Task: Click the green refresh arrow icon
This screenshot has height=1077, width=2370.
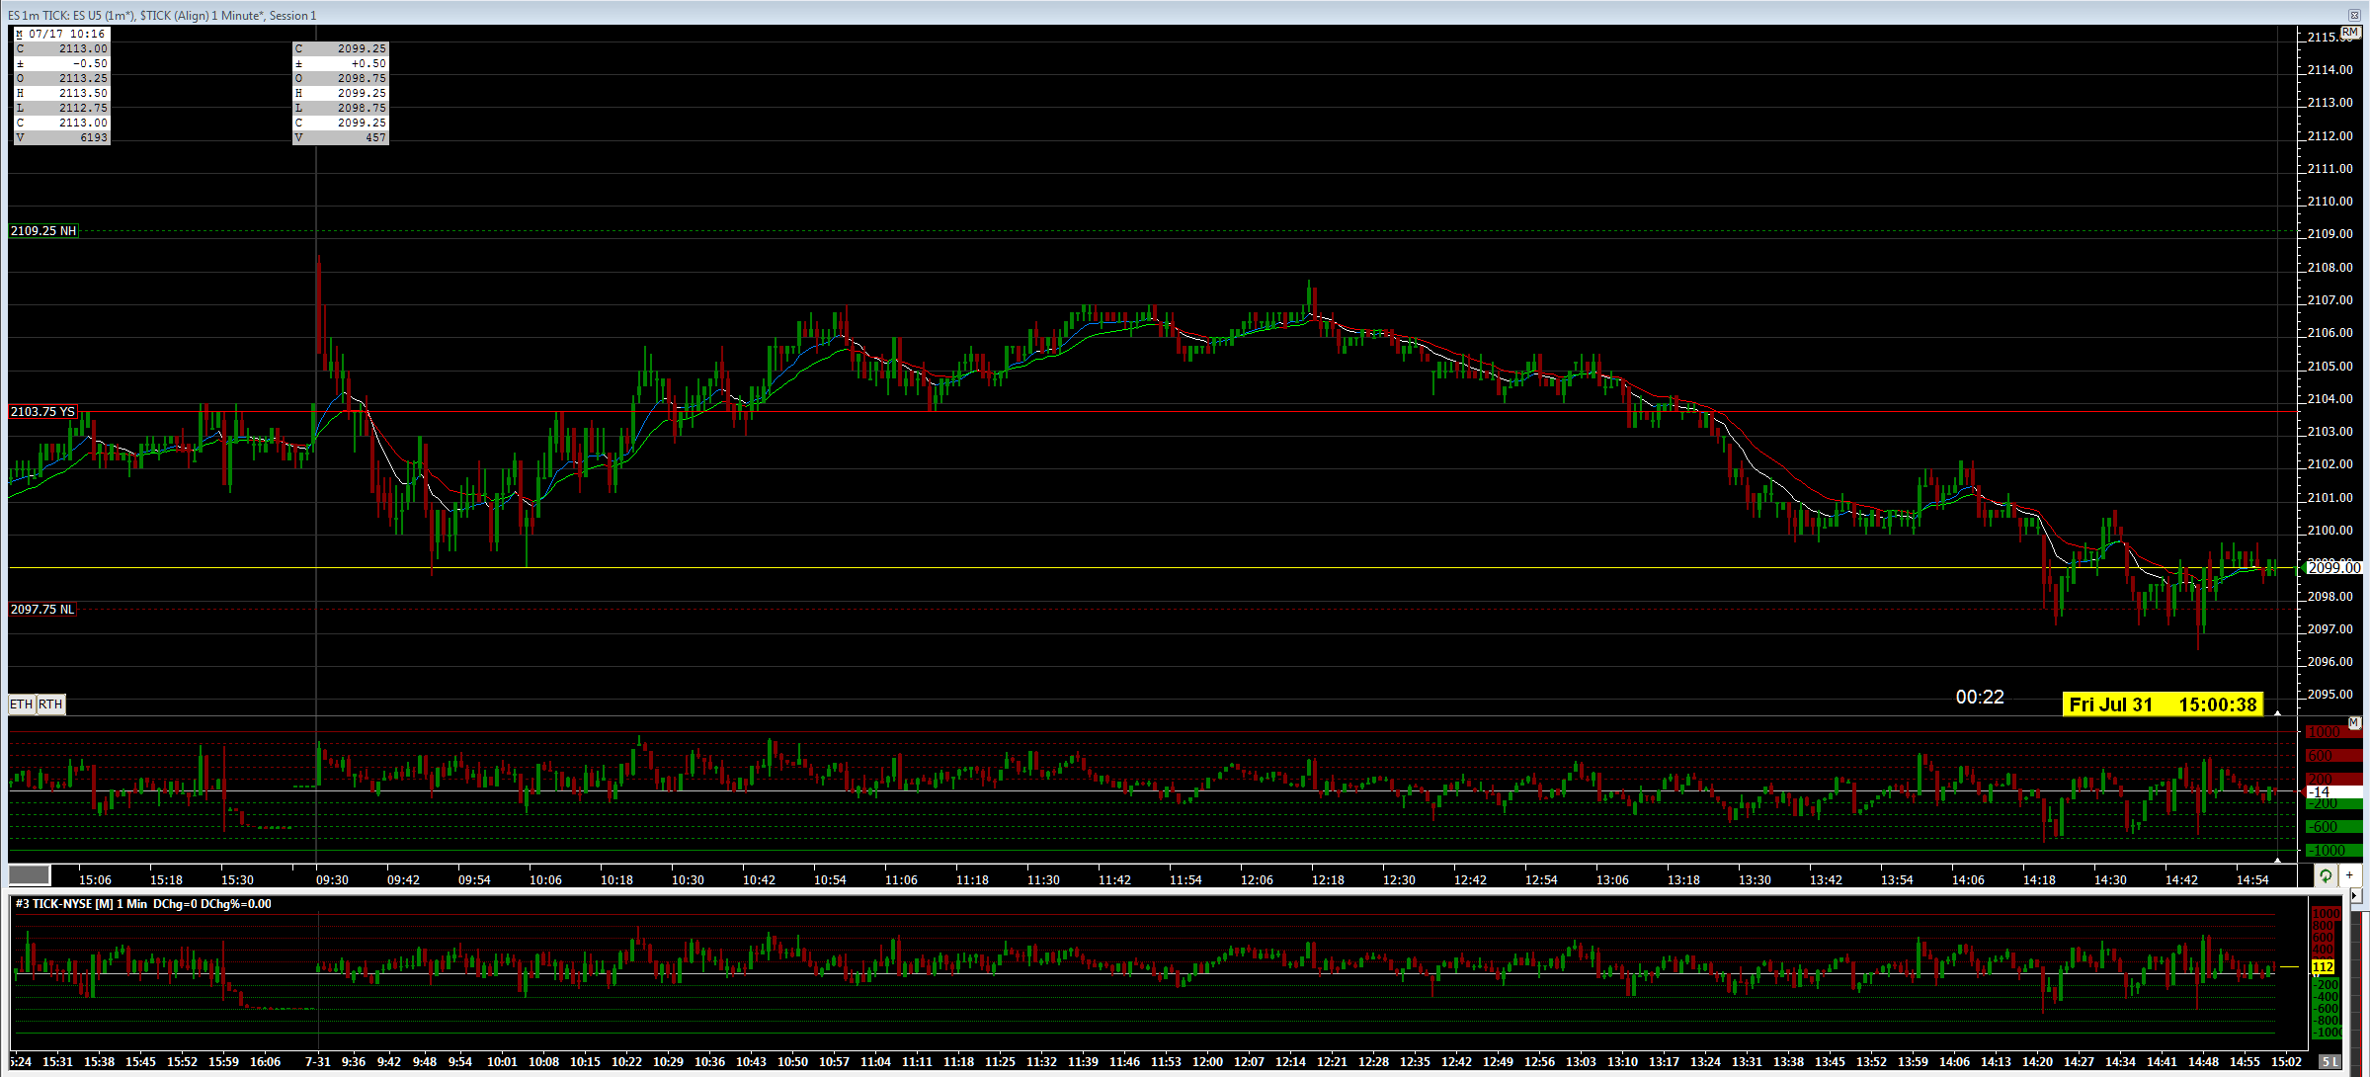Action: 2327,875
